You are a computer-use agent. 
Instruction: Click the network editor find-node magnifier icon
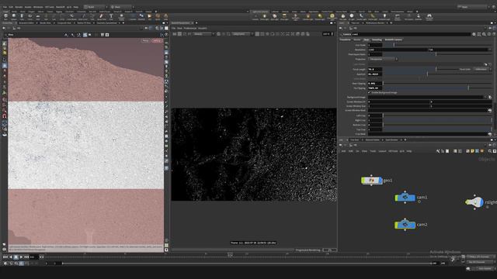click(x=490, y=151)
